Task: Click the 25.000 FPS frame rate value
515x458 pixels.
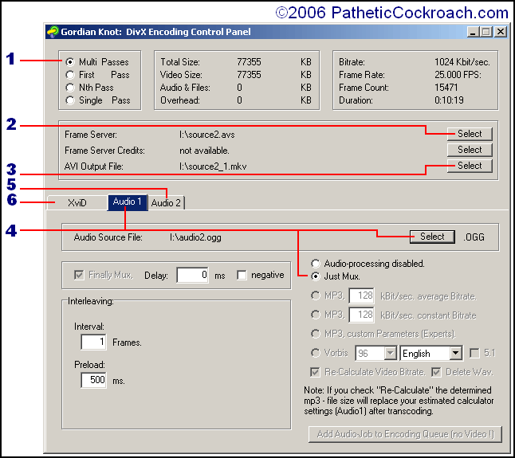Action: 458,75
